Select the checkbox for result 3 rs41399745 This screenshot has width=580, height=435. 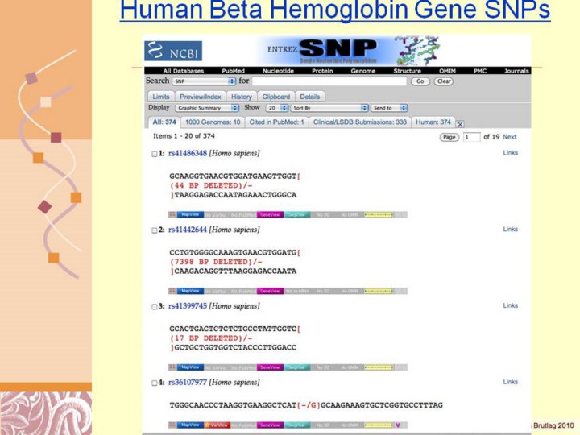(155, 306)
